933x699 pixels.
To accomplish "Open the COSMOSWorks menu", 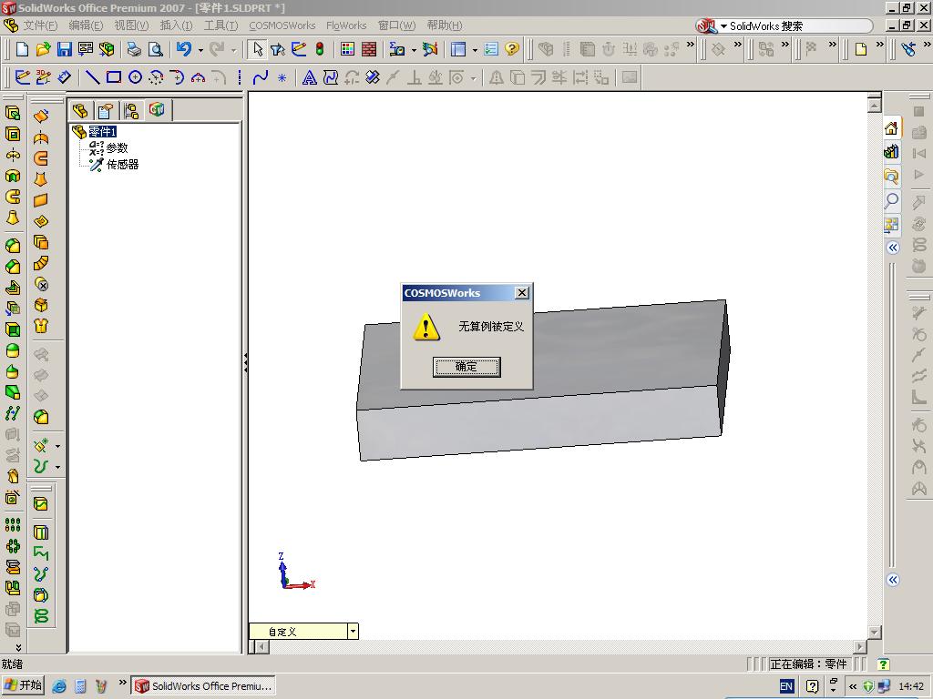I will tap(282, 25).
